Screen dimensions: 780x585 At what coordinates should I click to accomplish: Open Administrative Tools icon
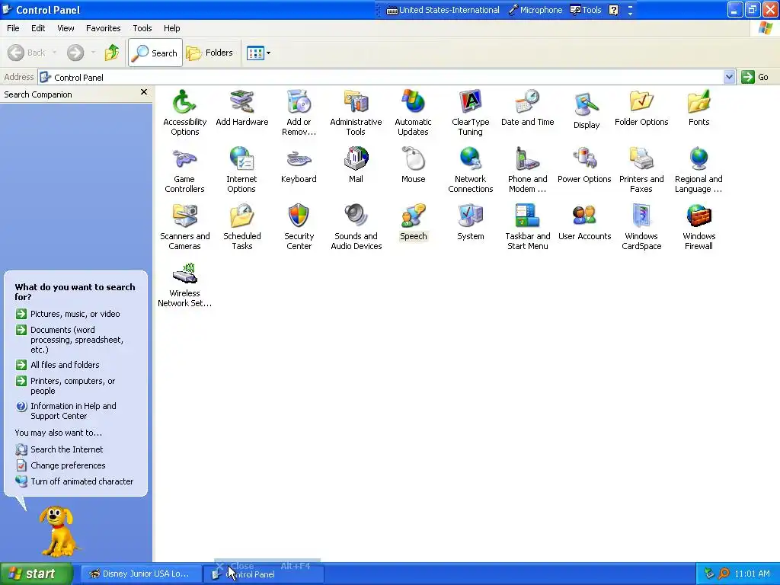356,112
